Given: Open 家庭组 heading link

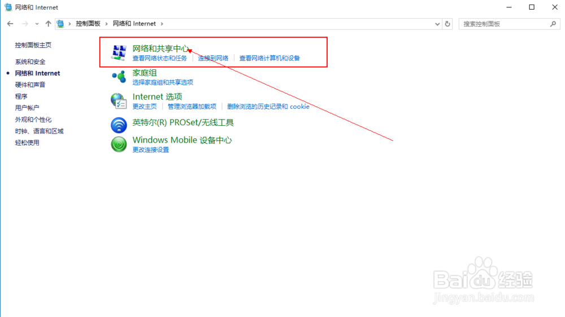Looking at the screenshot, I should click(145, 73).
